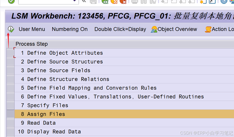The width and height of the screenshot is (234, 137).
Task: Toggle Double Click=Display mode
Action: [x=120, y=29]
